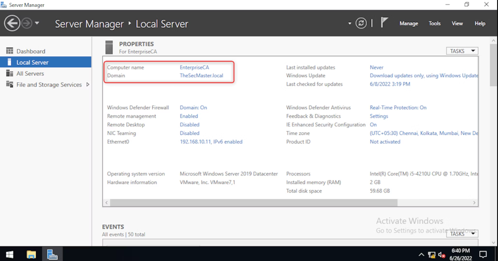
Task: Open the Manage menu
Action: coord(409,23)
